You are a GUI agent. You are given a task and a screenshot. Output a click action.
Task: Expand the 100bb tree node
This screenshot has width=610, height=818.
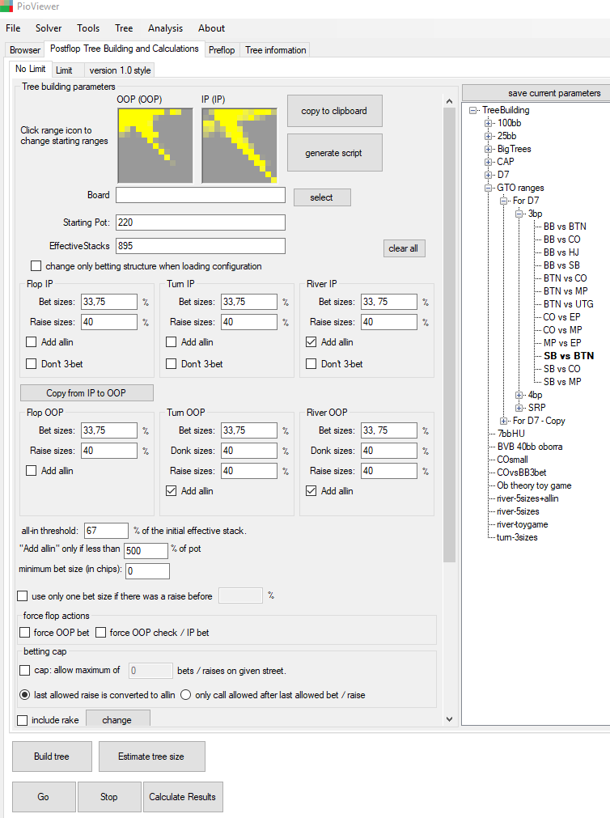click(489, 123)
